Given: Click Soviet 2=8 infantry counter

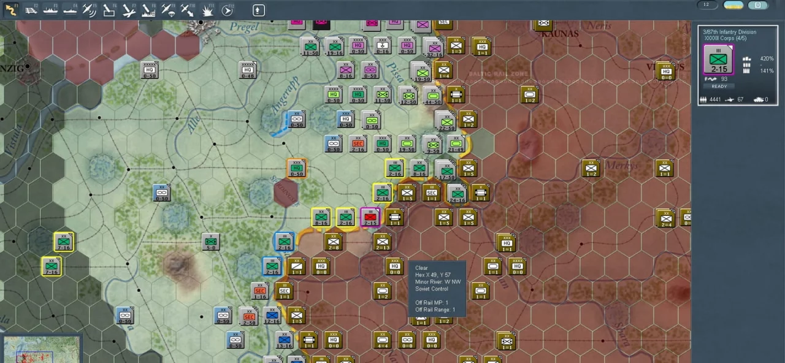Looking at the screenshot, I should pos(333,242).
